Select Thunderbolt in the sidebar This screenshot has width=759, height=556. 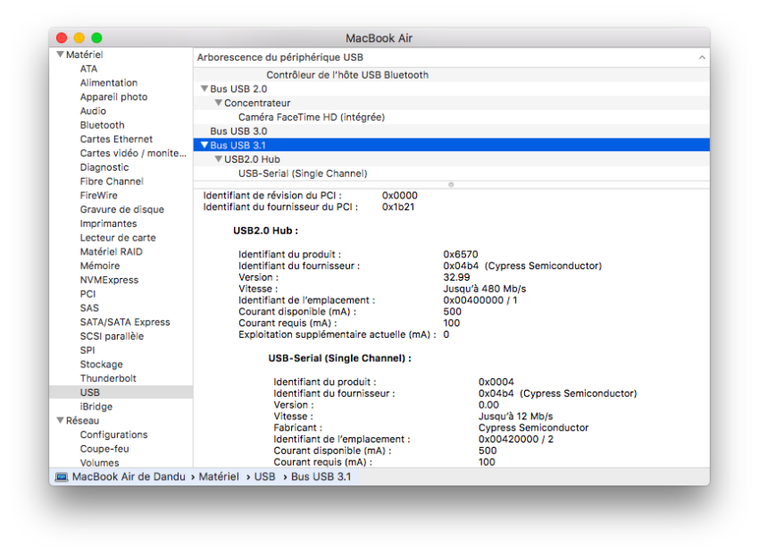(x=108, y=378)
